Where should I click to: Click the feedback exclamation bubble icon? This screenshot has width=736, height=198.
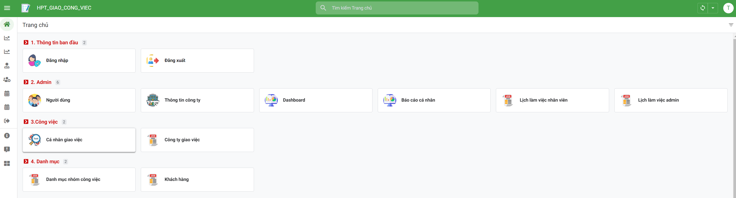[x=7, y=149]
